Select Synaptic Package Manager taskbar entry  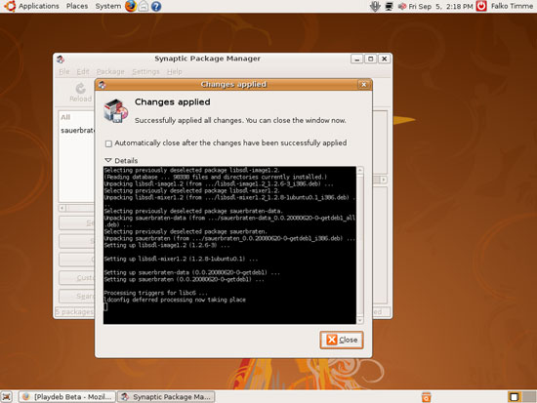point(166,397)
